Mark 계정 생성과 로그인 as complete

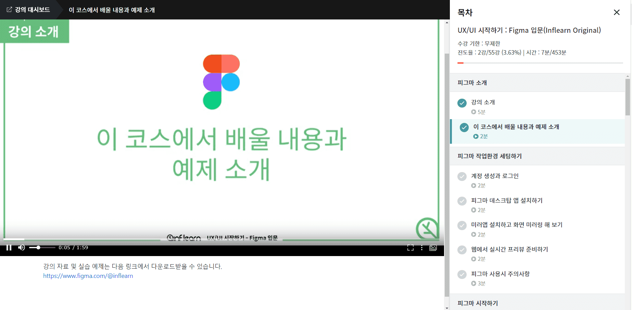462,177
